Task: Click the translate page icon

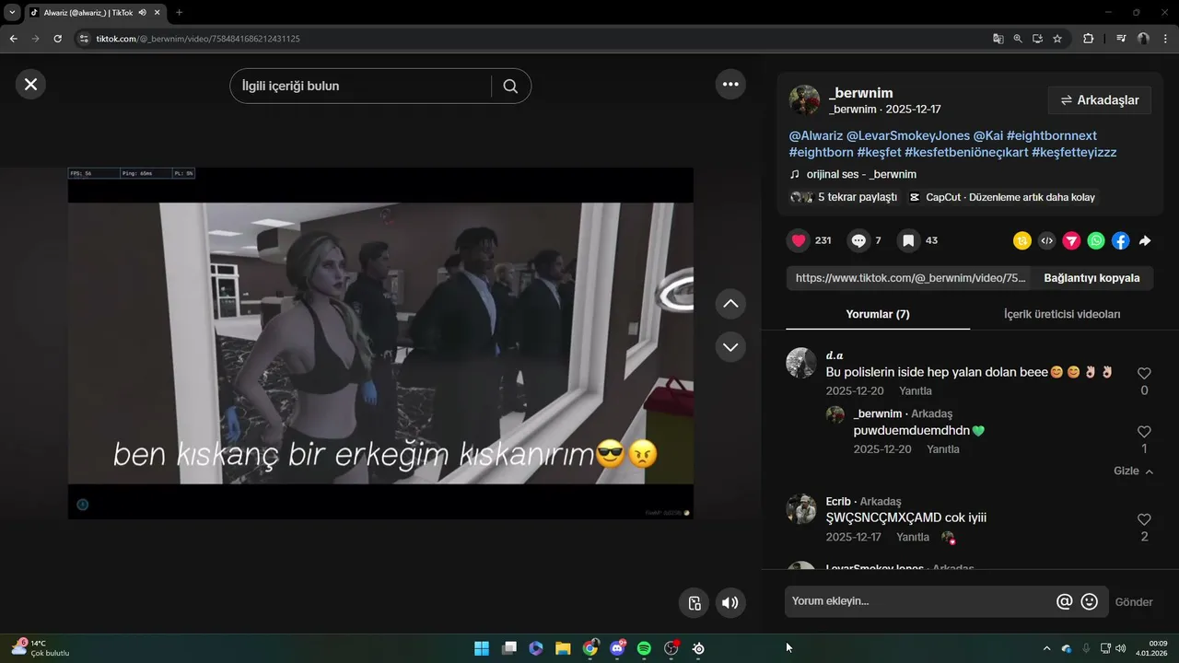Action: click(x=998, y=39)
